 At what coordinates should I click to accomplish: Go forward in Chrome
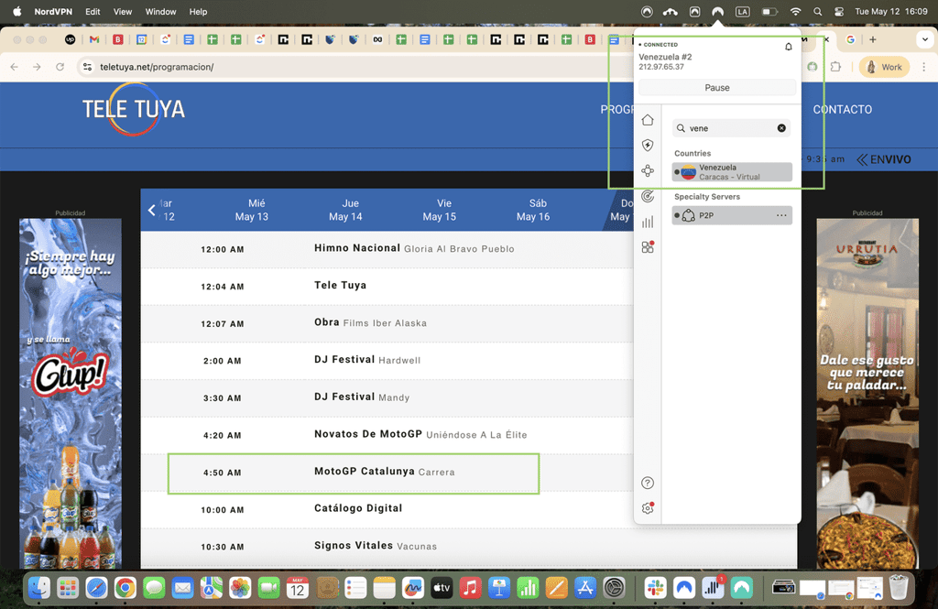[x=37, y=67]
